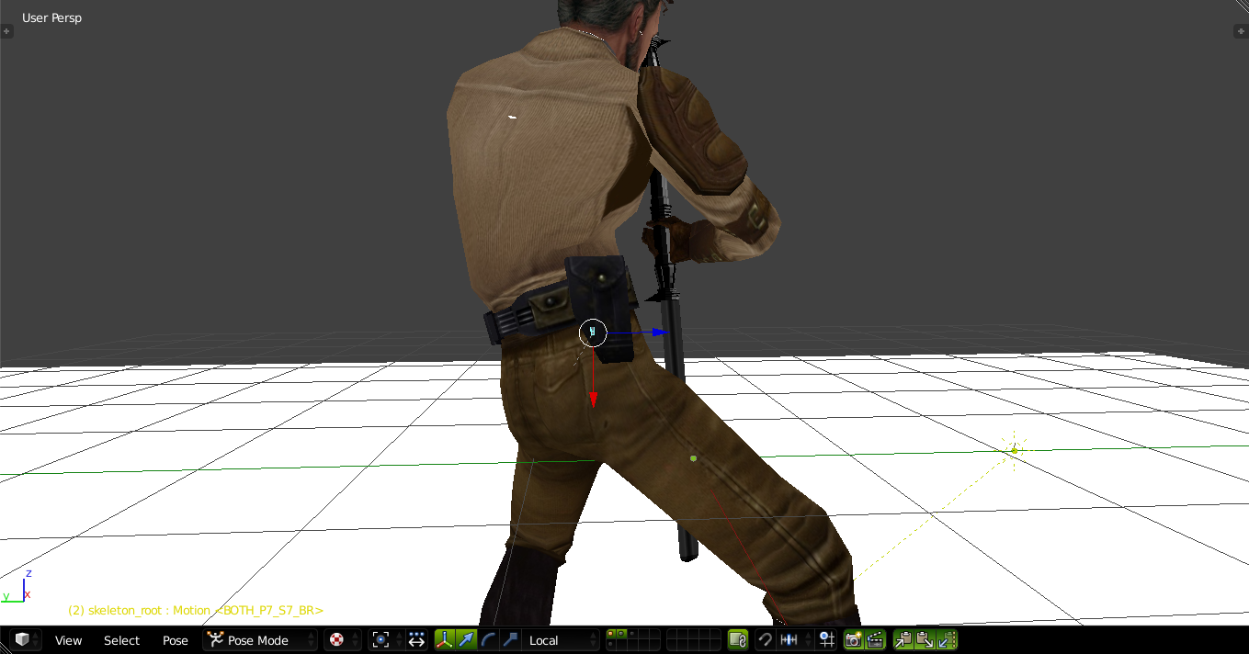Image resolution: width=1249 pixels, height=654 pixels.
Task: Open the viewport shading selector
Action: (343, 640)
